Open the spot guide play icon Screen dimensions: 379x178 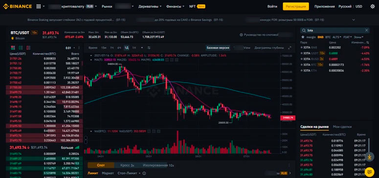tap(241, 35)
